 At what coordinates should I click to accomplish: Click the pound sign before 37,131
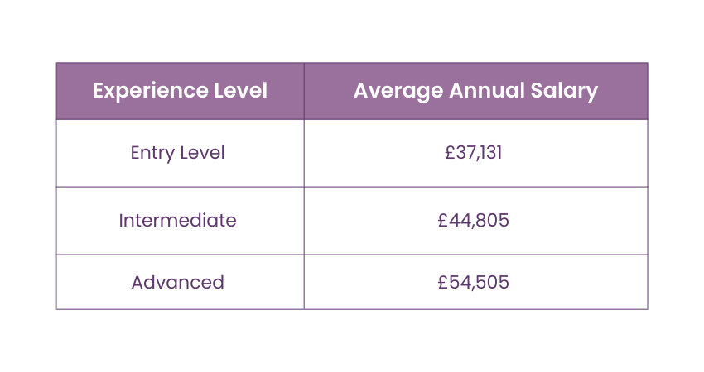[x=449, y=153]
